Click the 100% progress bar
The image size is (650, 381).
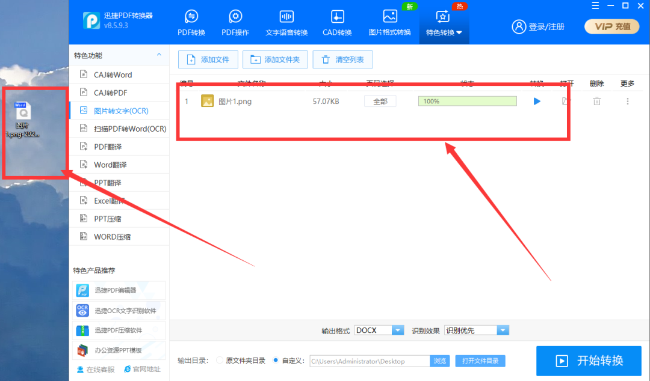(468, 101)
